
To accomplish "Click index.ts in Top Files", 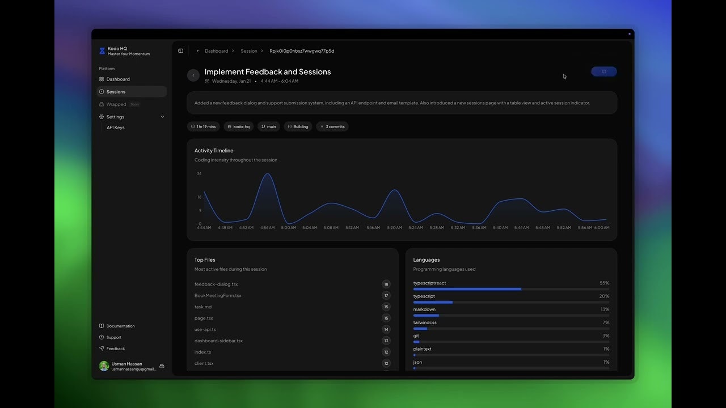I will click(x=202, y=352).
